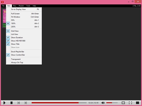142x106 pixels.
Task: Select Full Screen from View menu
Action: coord(24,14)
